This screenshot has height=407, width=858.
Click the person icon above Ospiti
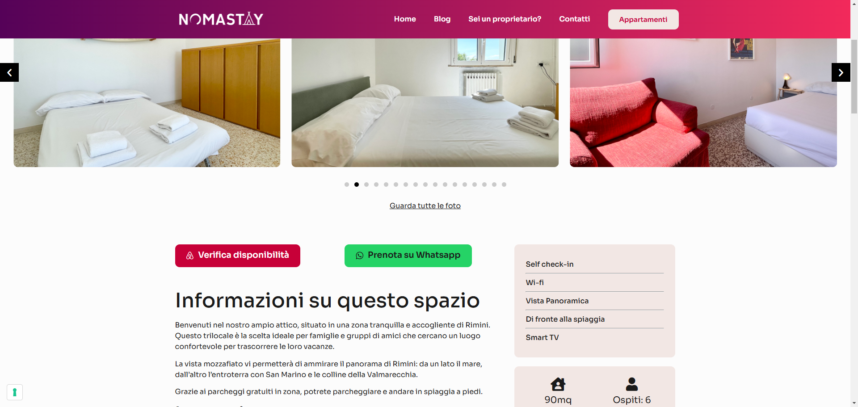pyautogui.click(x=632, y=384)
